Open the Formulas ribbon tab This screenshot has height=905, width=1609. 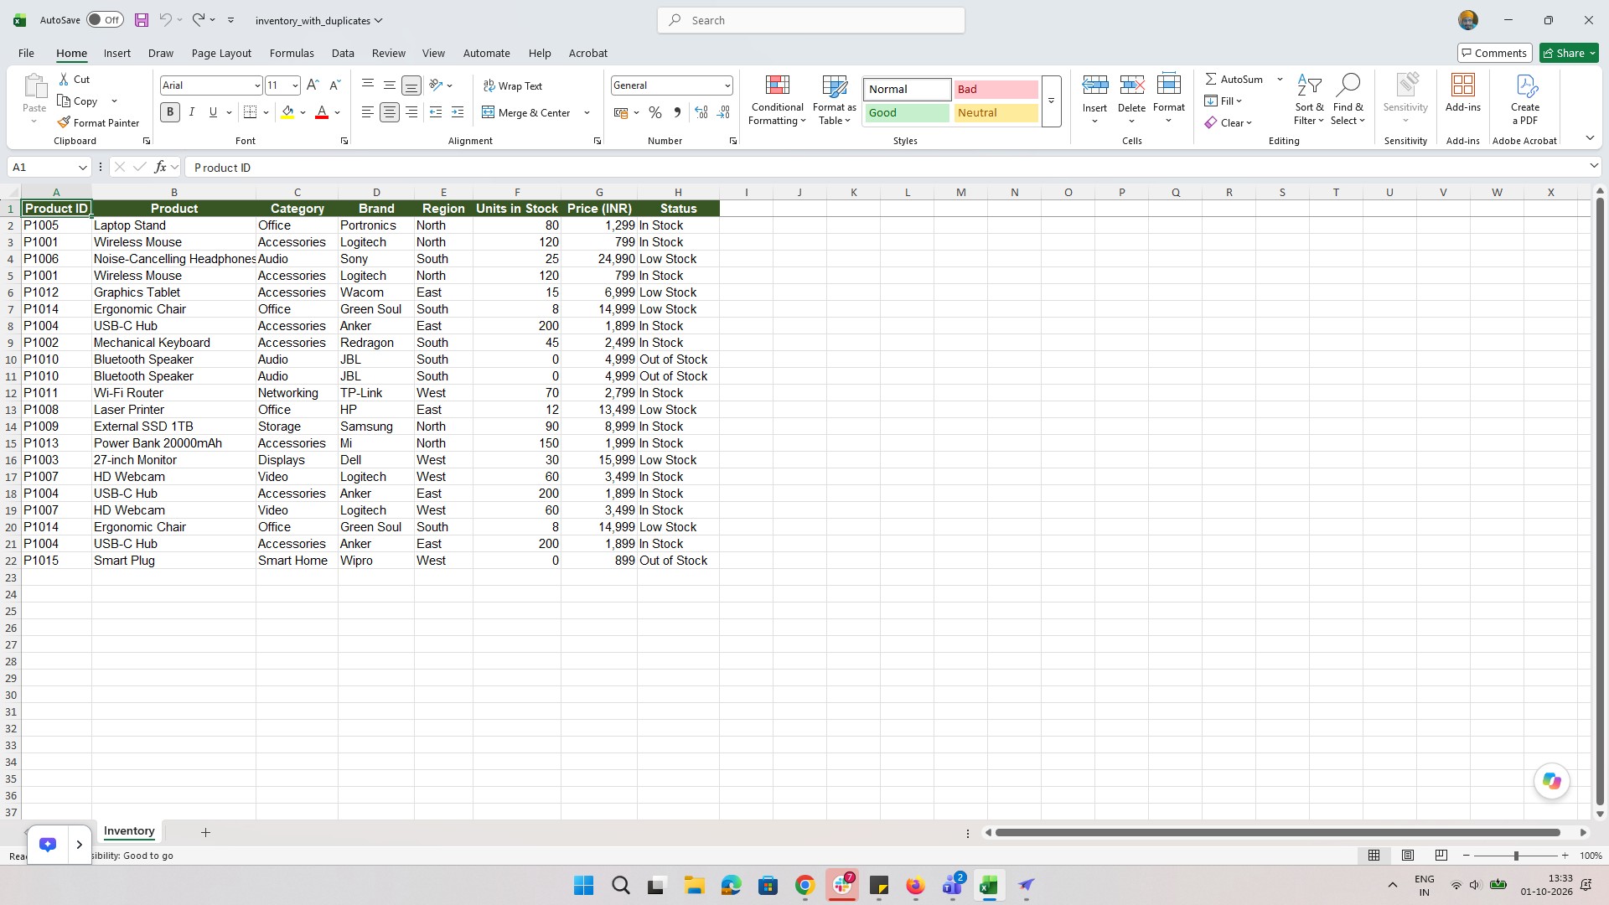(x=292, y=53)
